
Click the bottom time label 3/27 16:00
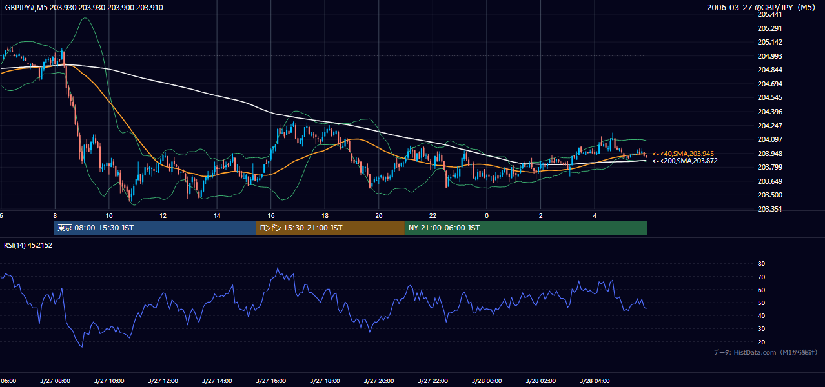point(271,381)
